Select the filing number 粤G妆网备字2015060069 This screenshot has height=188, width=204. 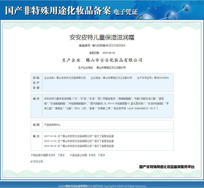(109, 46)
